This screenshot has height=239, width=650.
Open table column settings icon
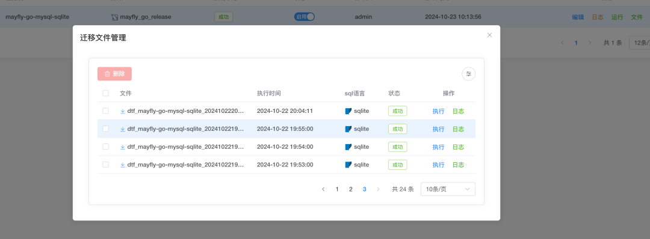[468, 74]
